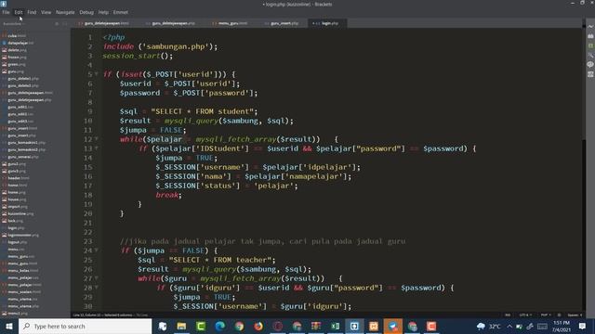Click the tools icon in right toolbar
This screenshot has width=595, height=334.
click(x=590, y=55)
